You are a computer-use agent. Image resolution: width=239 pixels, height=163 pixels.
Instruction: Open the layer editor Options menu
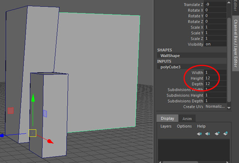(184, 126)
